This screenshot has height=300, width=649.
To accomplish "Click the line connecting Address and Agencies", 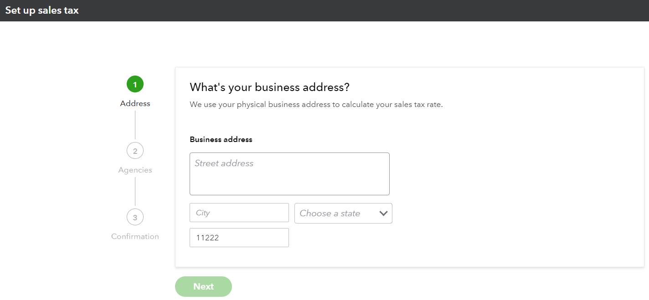I will tap(135, 125).
